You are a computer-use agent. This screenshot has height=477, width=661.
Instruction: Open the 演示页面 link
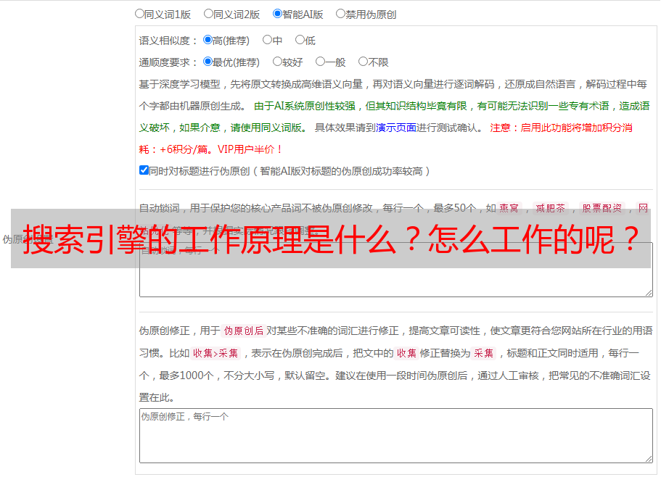click(395, 128)
